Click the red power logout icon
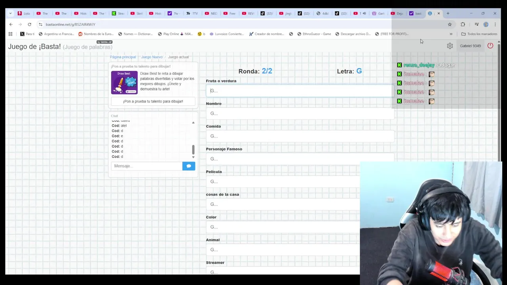Screen dimensions: 507x285 coord(490,46)
